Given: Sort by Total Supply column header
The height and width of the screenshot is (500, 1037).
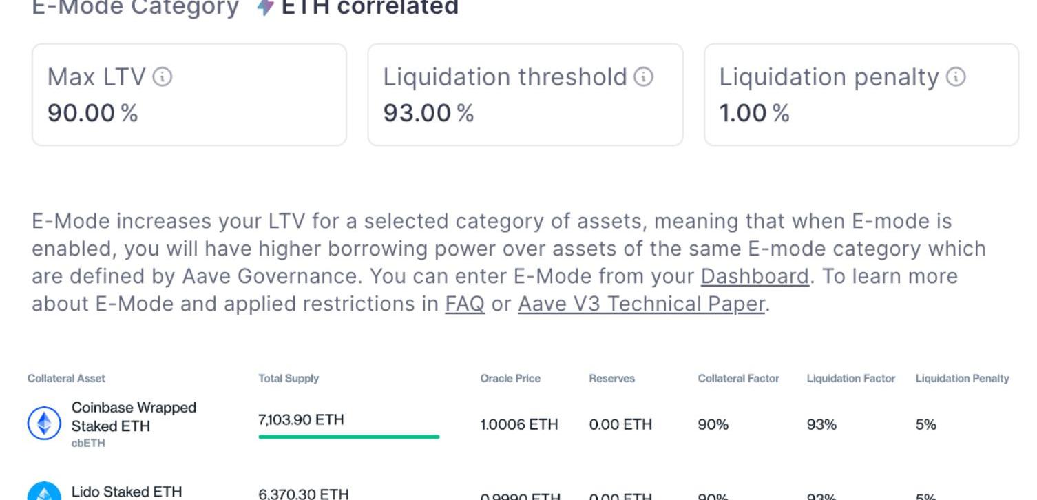Looking at the screenshot, I should (x=289, y=378).
